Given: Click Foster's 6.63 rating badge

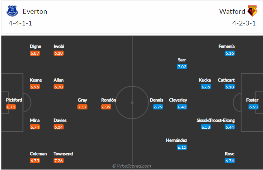Looking at the screenshot, I should point(253,107).
